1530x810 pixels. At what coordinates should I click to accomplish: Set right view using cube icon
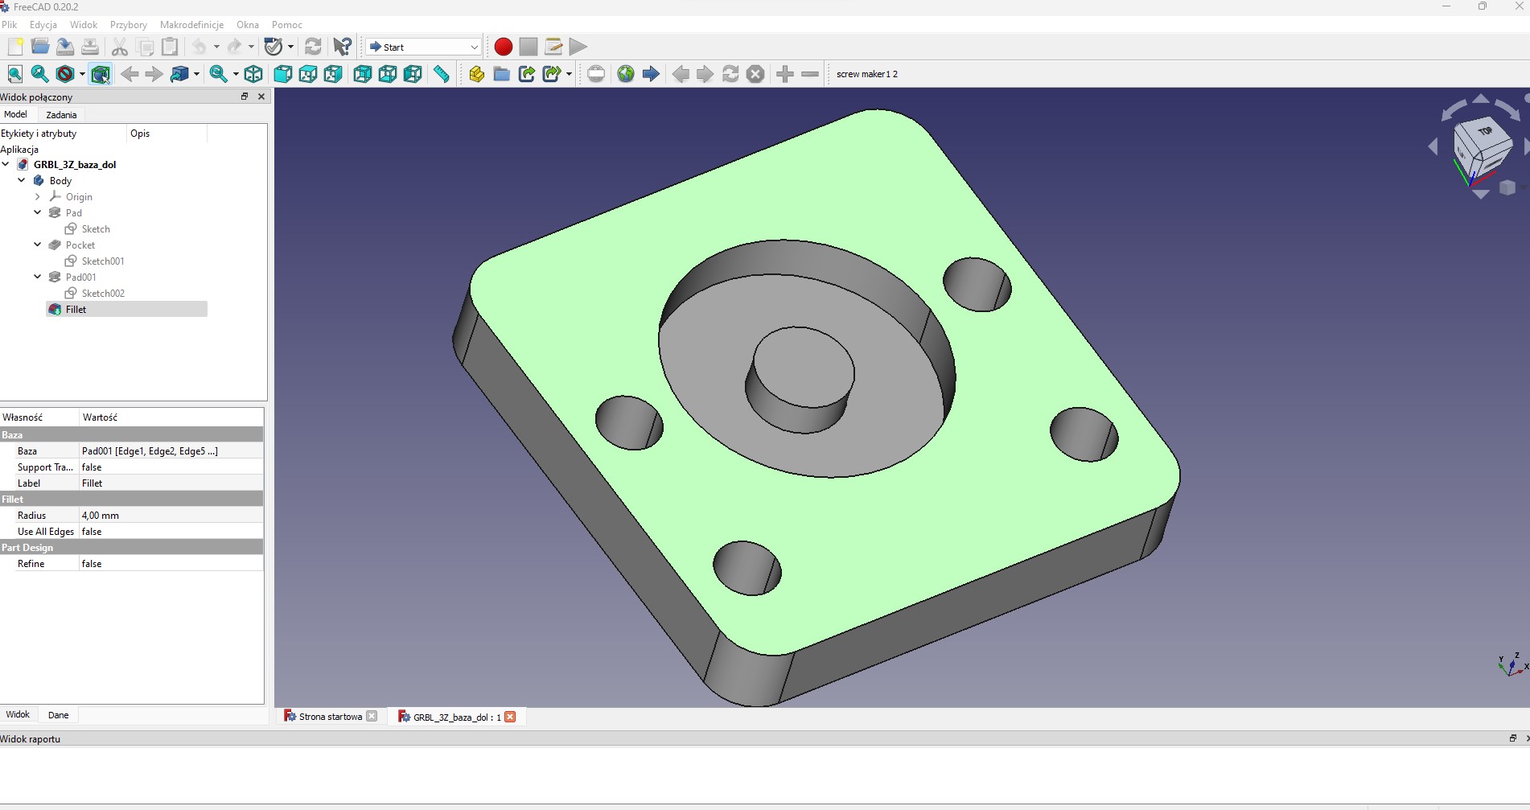pos(333,74)
